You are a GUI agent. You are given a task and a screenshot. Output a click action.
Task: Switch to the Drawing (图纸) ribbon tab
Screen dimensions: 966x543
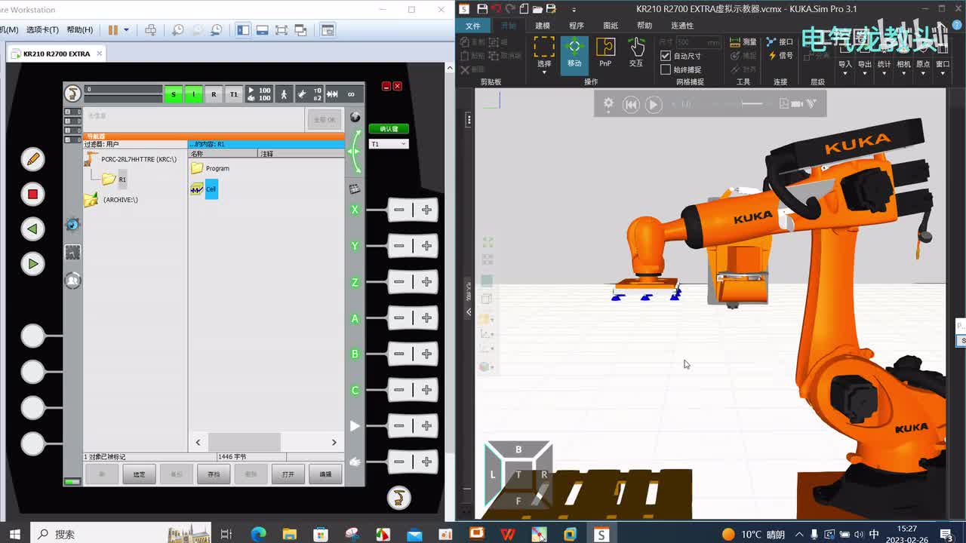pos(611,26)
